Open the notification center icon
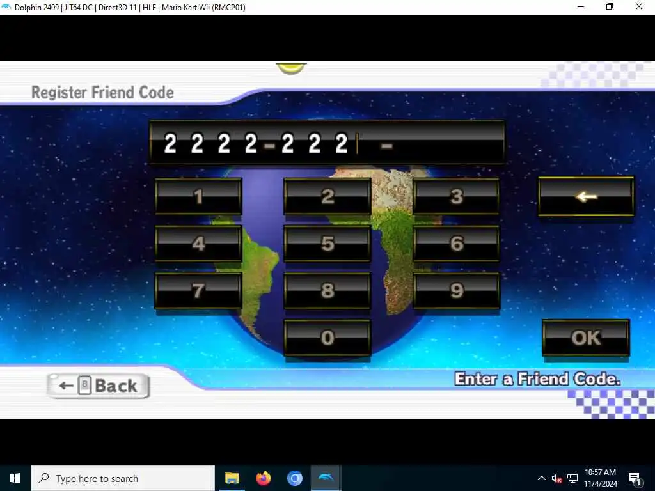The width and height of the screenshot is (655, 491). (635, 478)
